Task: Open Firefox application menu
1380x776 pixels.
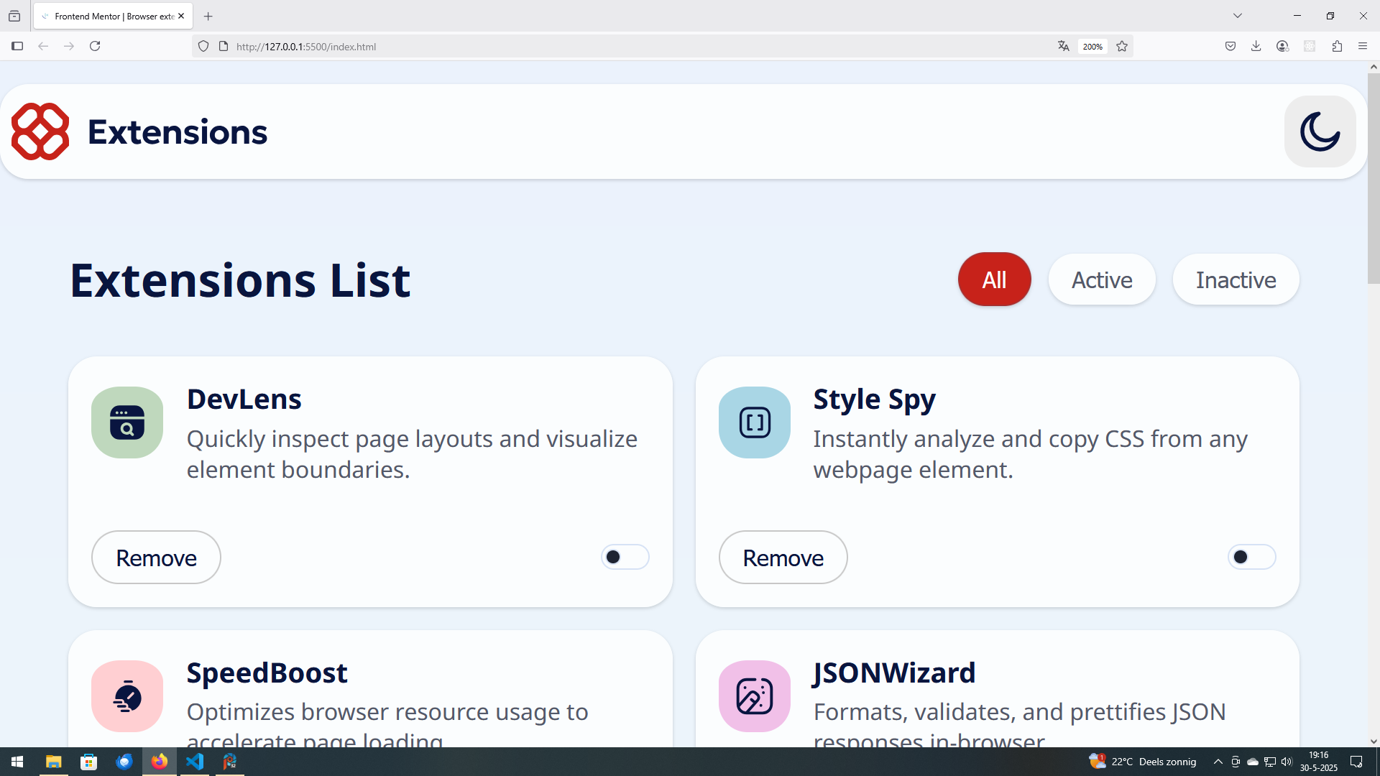Action: (1362, 46)
